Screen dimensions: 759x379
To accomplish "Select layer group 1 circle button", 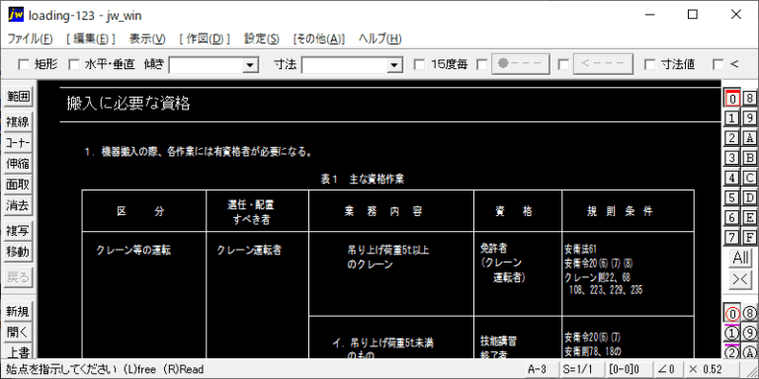I will tap(732, 333).
